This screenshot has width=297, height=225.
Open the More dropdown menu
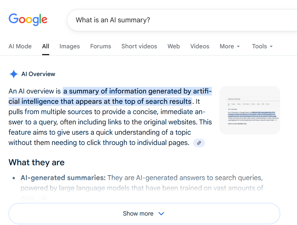[x=230, y=46]
